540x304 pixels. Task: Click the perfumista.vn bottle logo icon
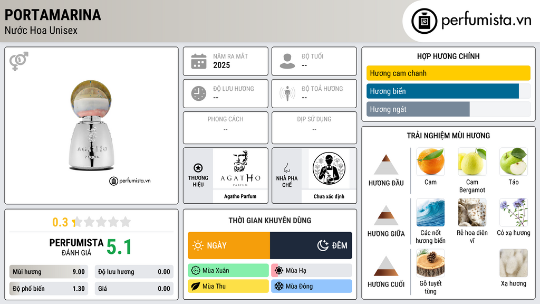point(424,21)
